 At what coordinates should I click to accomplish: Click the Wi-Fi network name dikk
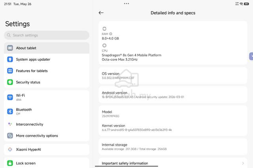click(19, 100)
